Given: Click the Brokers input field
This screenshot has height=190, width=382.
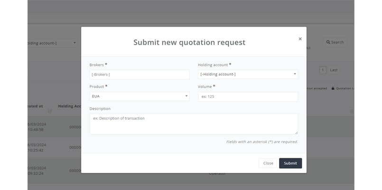Looking at the screenshot, I should tap(140, 75).
